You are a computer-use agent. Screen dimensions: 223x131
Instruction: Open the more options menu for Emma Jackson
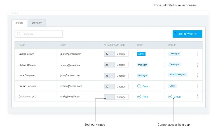coord(198,86)
